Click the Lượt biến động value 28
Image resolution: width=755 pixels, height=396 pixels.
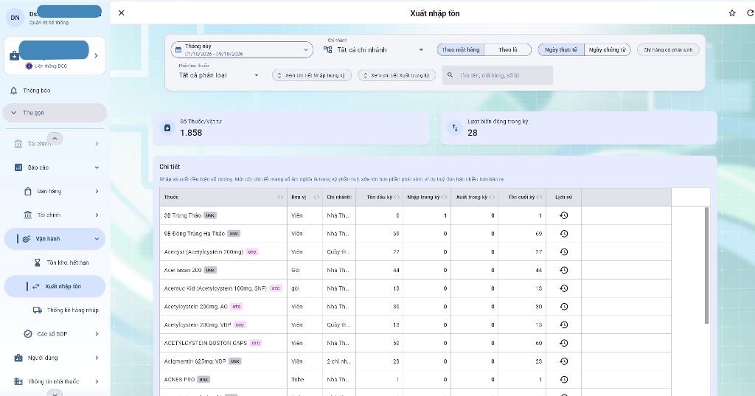pyautogui.click(x=473, y=133)
